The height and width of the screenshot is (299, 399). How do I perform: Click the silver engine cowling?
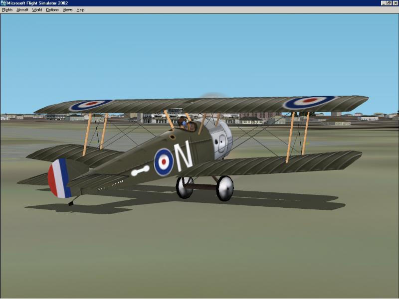[x=221, y=141]
